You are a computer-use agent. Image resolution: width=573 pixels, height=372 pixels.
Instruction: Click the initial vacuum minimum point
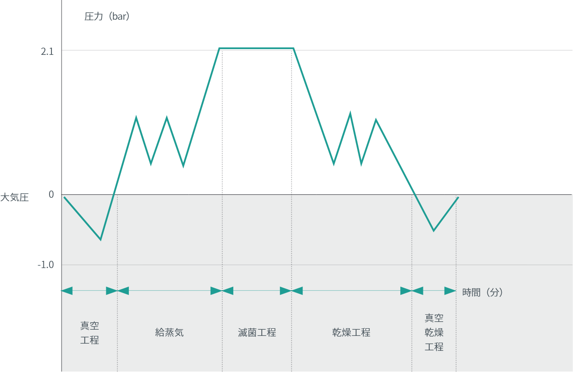pos(101,239)
